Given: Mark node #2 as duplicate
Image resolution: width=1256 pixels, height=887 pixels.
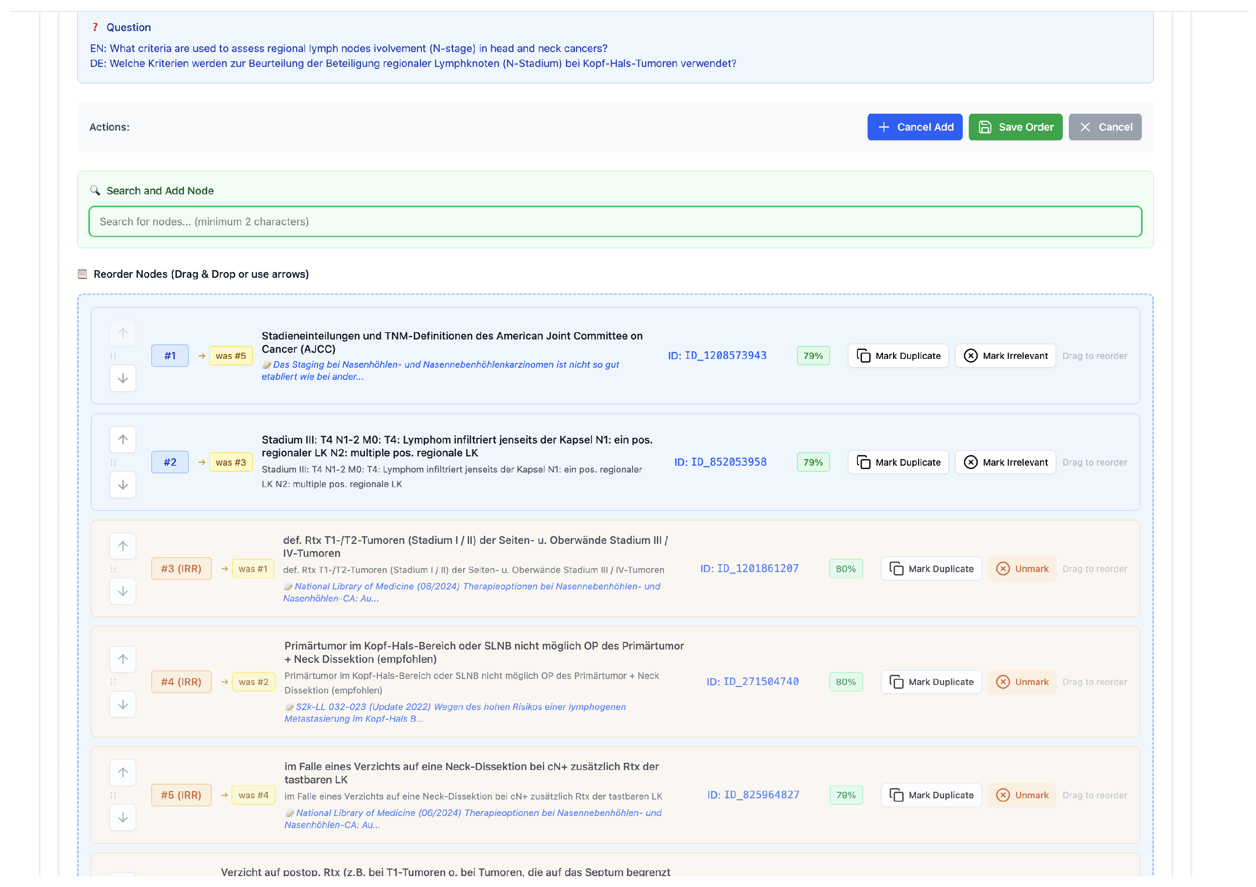Looking at the screenshot, I should tap(898, 462).
